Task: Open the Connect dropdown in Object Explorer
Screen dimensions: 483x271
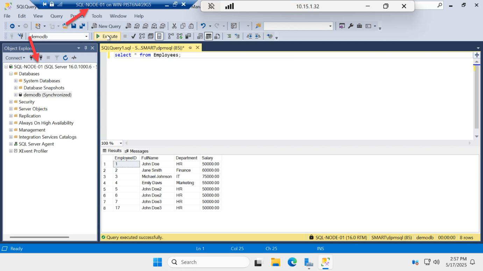Action: (x=15, y=58)
